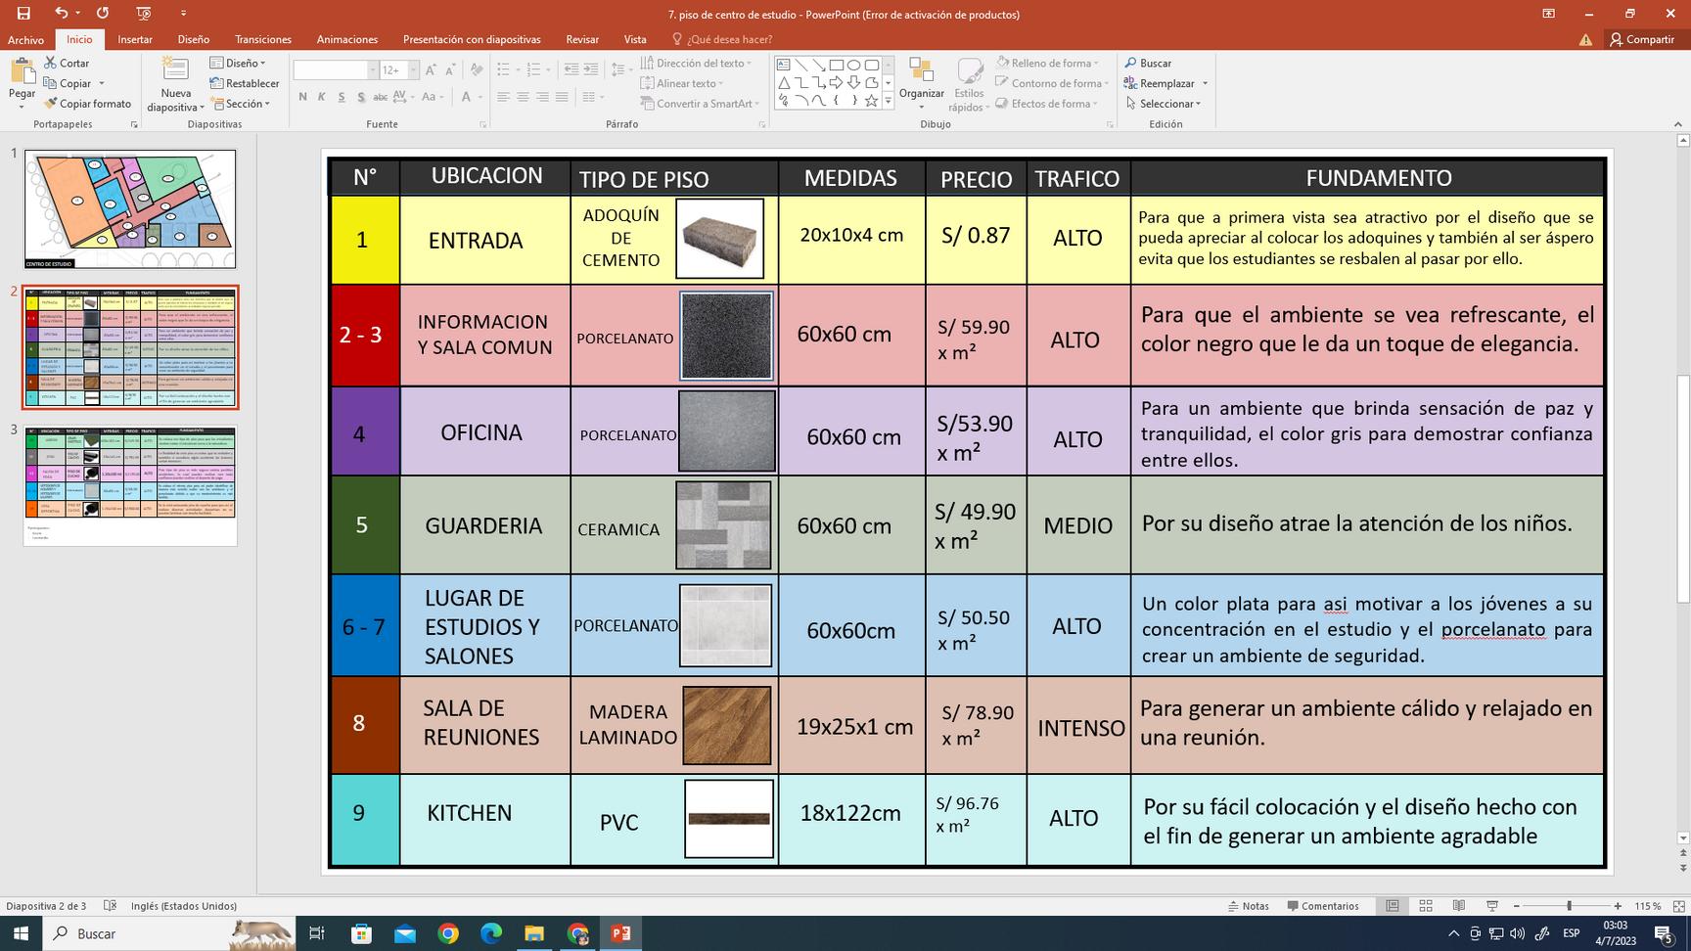1691x951 pixels.
Task: Switch to the Insertar tab
Action: click(135, 39)
